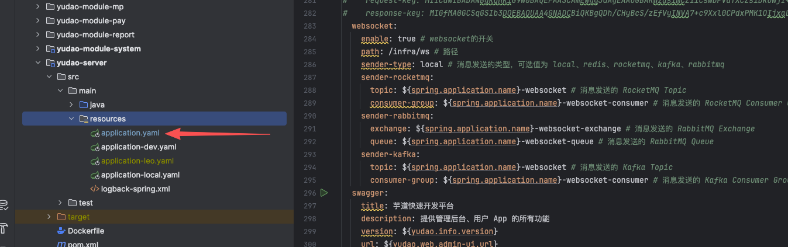The image size is (788, 247).
Task: Expand the java folder
Action: 71,105
